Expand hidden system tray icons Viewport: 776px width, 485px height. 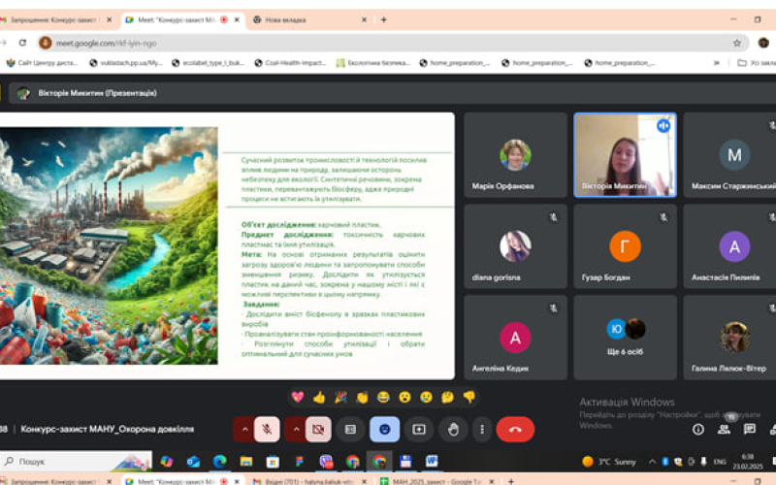click(652, 462)
